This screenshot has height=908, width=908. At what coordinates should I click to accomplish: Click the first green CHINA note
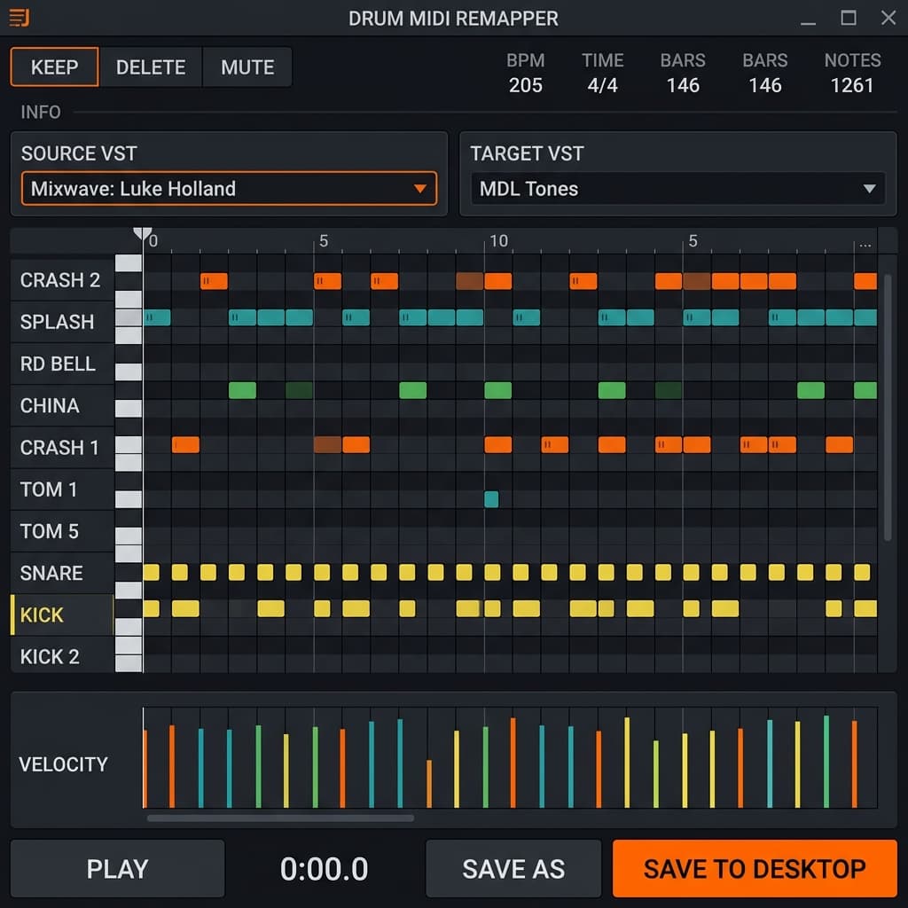click(x=242, y=390)
